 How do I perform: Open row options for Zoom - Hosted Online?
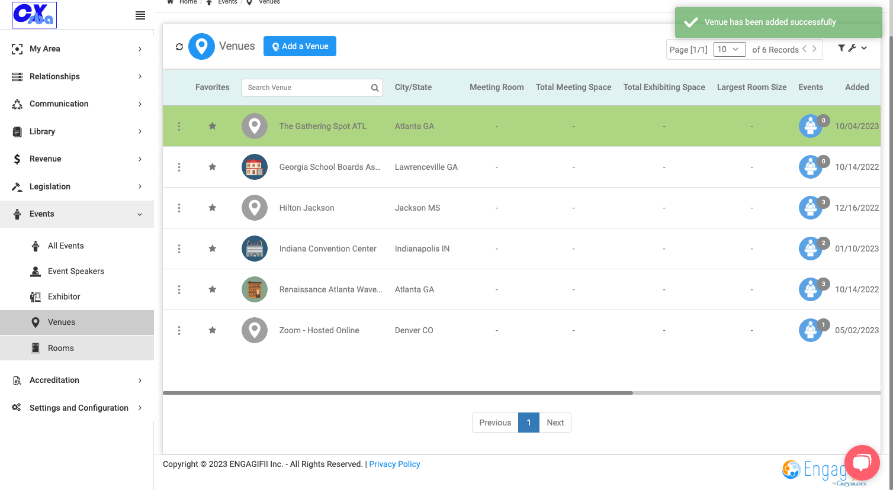(179, 330)
